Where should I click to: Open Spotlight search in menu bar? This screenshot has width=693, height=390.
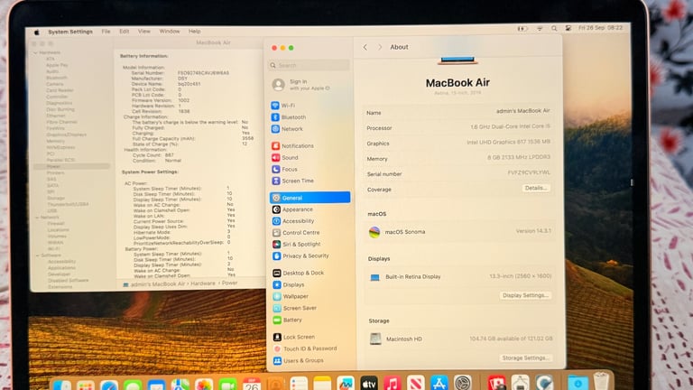[554, 28]
